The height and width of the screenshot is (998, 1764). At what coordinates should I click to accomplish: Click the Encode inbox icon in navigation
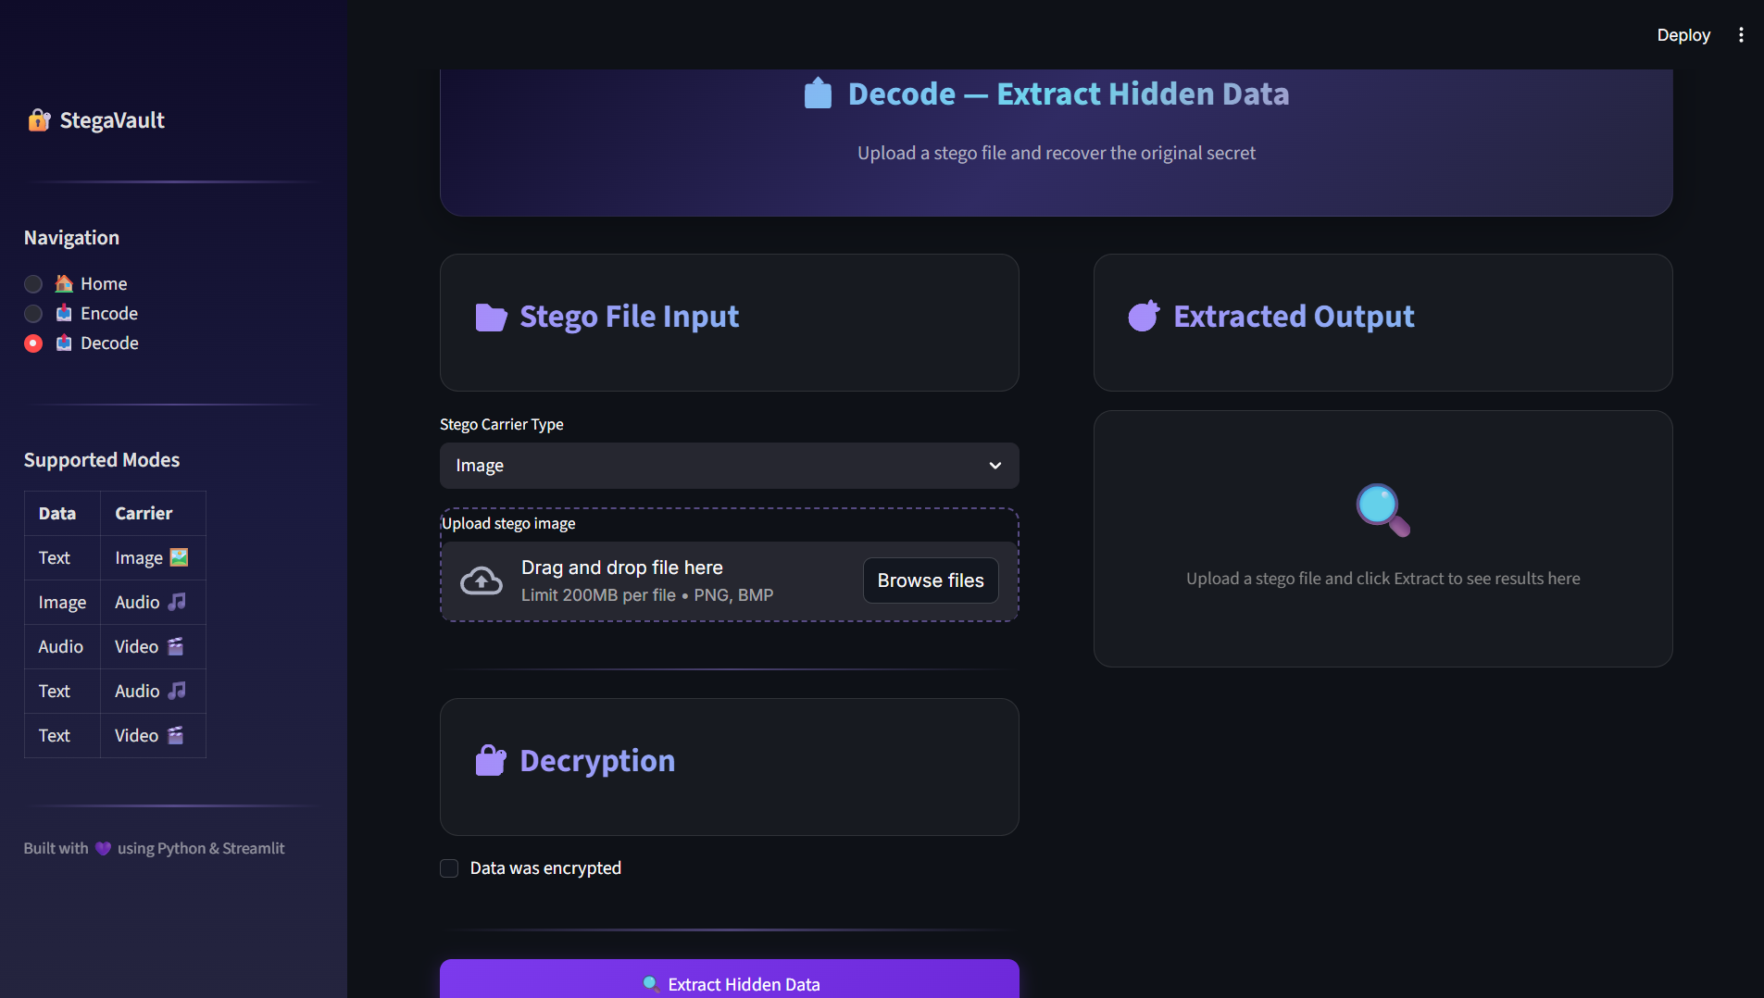click(64, 313)
